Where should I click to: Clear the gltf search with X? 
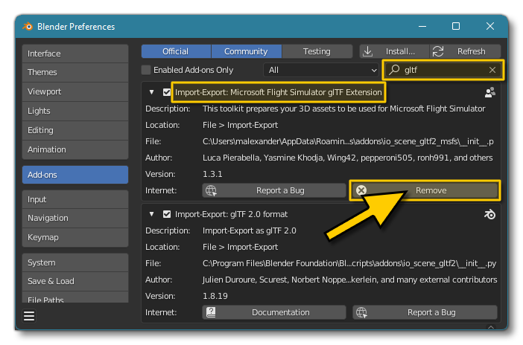[492, 70]
